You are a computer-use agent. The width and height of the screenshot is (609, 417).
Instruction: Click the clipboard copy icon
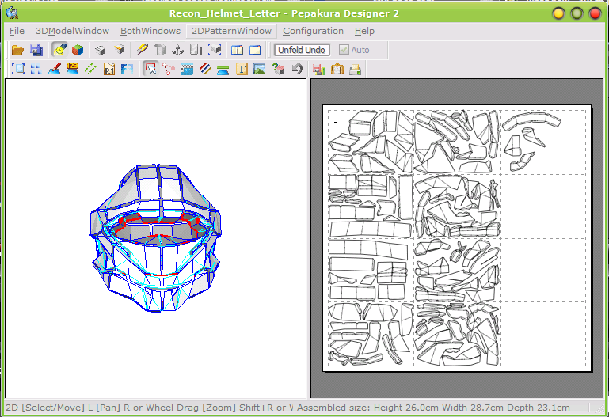(x=337, y=69)
